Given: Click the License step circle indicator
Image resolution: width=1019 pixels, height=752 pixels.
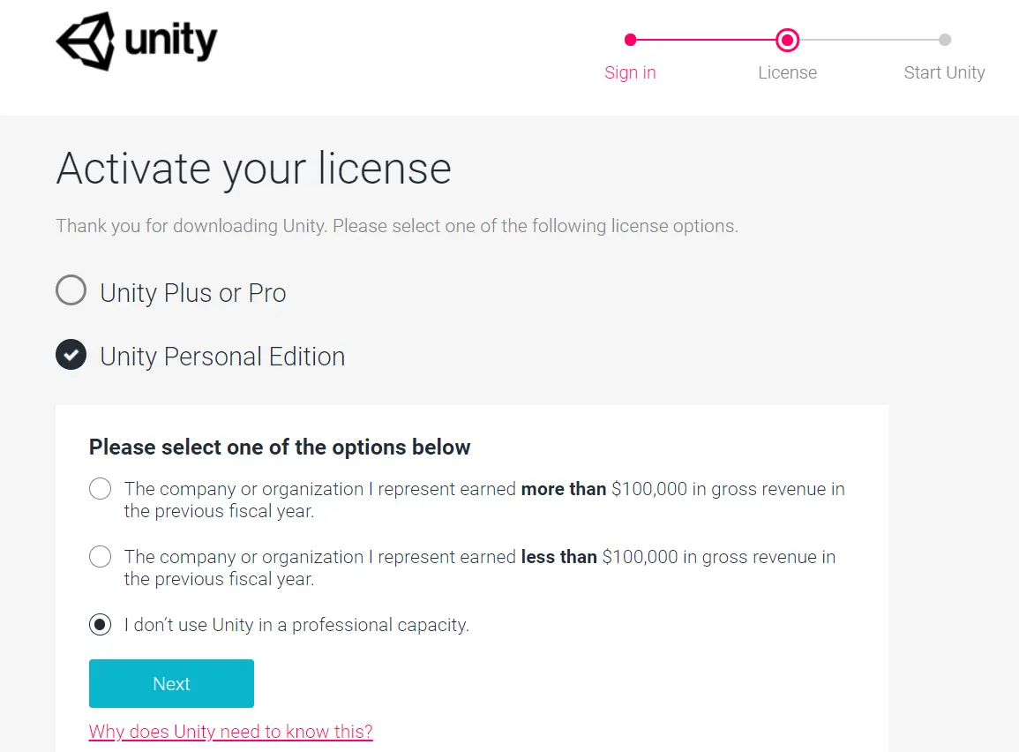Looking at the screenshot, I should click(x=787, y=41).
